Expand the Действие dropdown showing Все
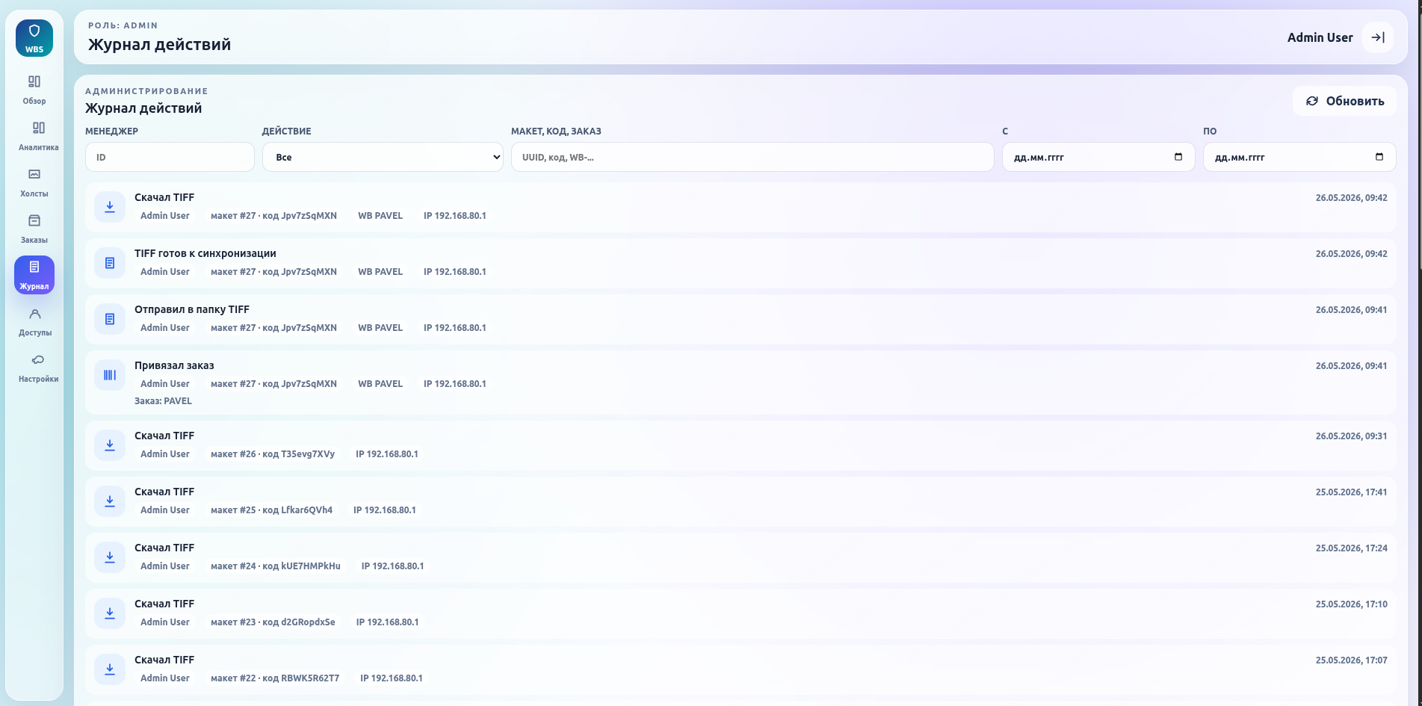Image resolution: width=1422 pixels, height=706 pixels. [383, 157]
